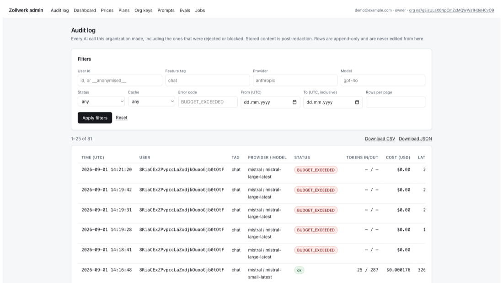This screenshot has height=283, width=503.
Task: Expand the Status dropdown
Action: (x=101, y=102)
